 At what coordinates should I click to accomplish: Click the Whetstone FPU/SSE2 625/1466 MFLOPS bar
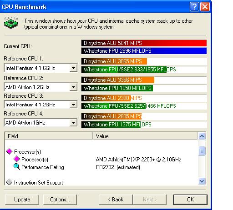pos(144,106)
